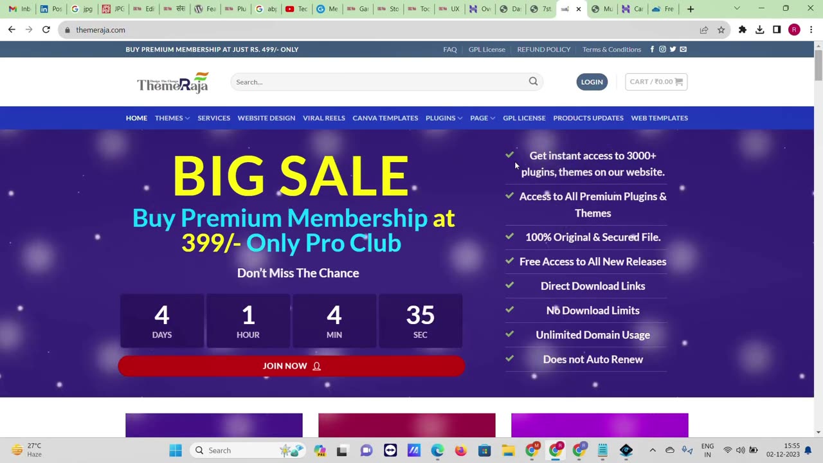Open Chrome tab search chevron
The width and height of the screenshot is (823, 463).
point(737,9)
